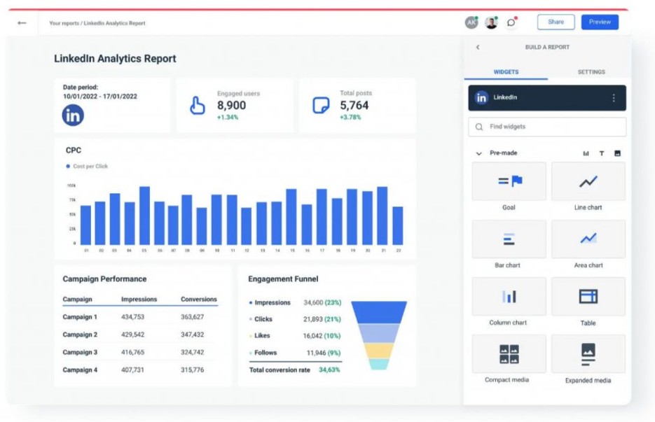Click the Share button
Image resolution: width=655 pixels, height=422 pixels.
[556, 22]
